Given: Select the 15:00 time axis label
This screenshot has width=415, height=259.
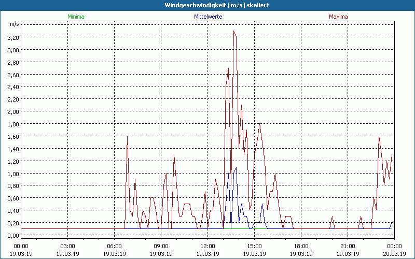Looking at the screenshot, I should (x=254, y=246).
